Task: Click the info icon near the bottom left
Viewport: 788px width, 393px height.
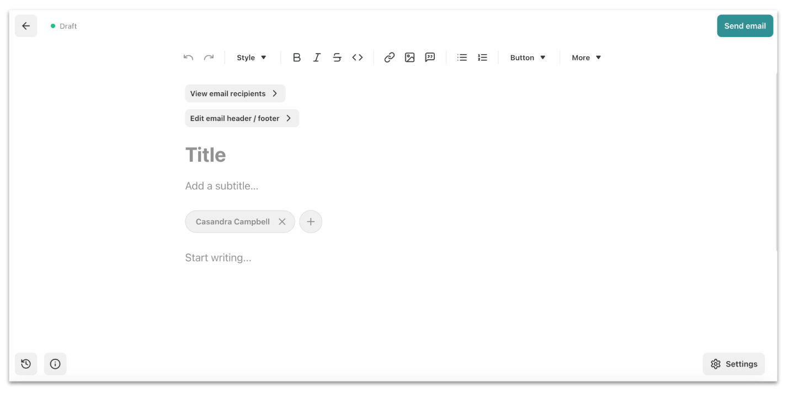Action: (55, 364)
